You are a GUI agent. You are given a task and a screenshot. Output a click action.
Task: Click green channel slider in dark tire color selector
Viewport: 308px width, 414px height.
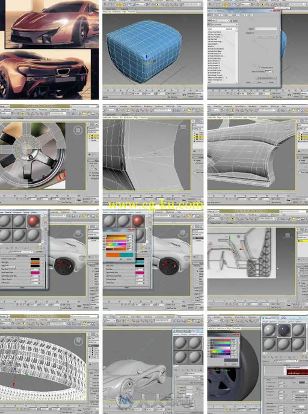(x=221, y=343)
